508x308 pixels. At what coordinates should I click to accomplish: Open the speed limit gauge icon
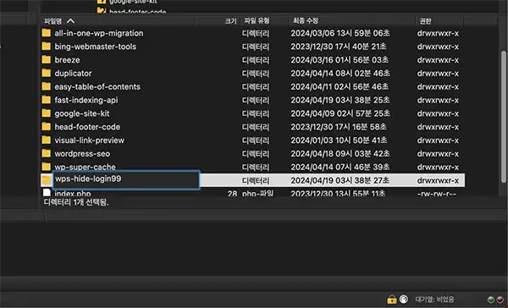click(x=403, y=300)
